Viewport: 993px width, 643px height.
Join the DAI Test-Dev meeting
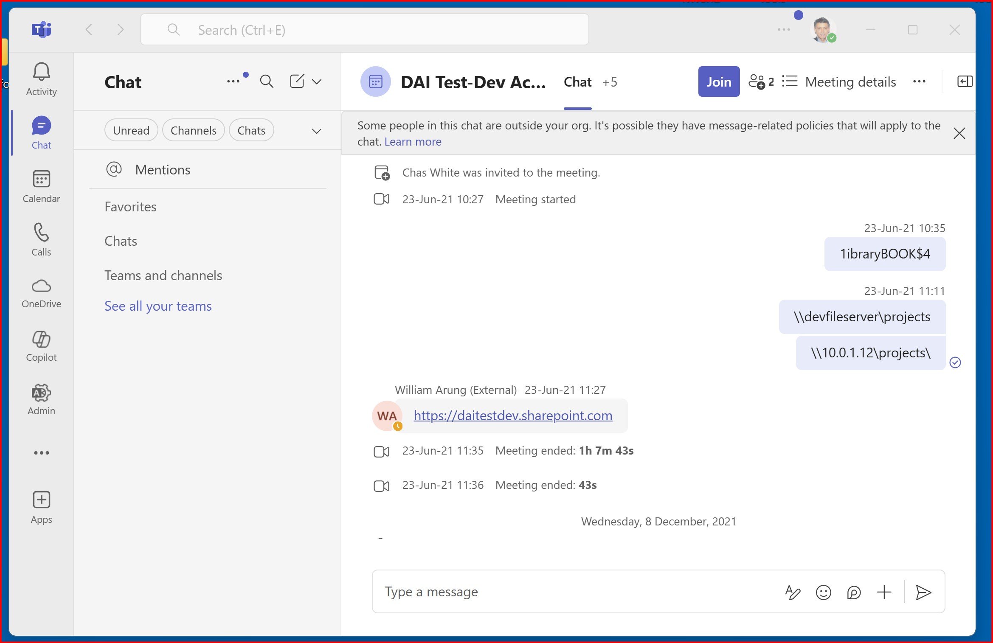719,81
